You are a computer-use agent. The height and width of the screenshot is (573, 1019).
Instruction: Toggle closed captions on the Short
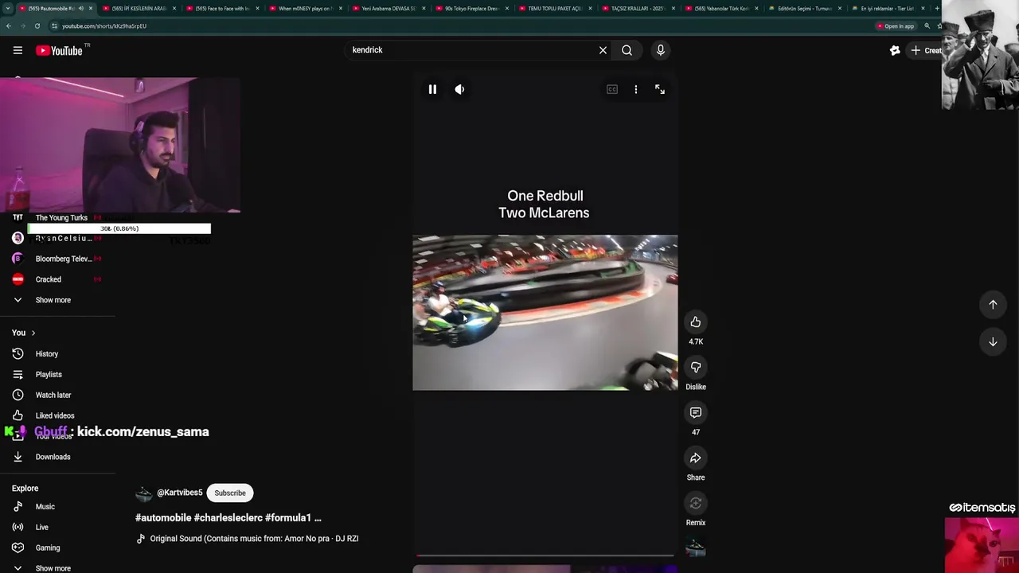coord(612,89)
